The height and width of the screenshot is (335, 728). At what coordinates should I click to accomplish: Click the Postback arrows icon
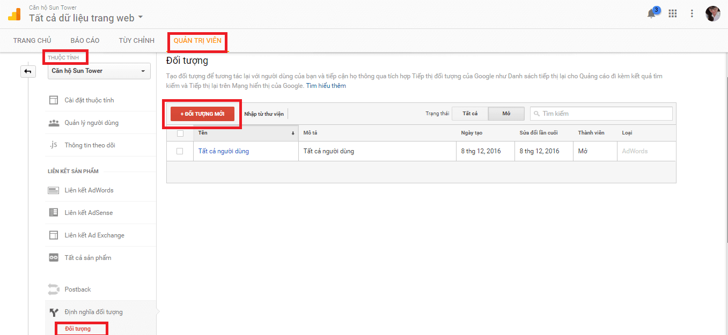pyautogui.click(x=54, y=289)
